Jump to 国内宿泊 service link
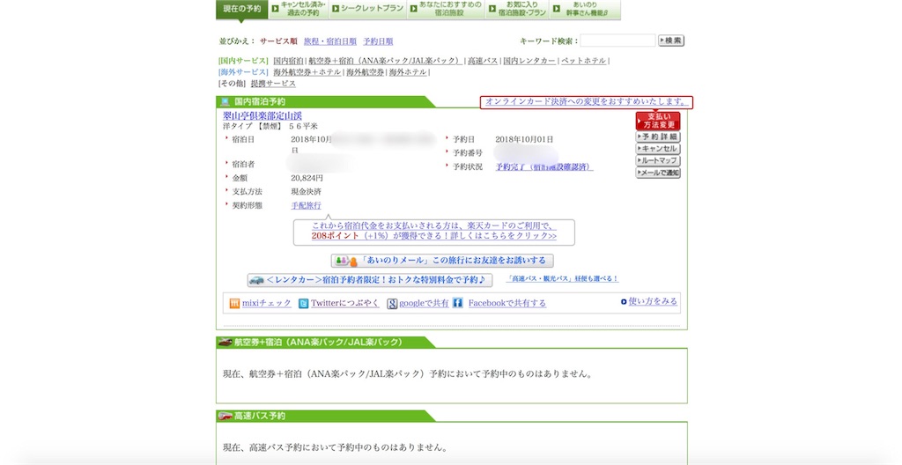 [x=288, y=61]
